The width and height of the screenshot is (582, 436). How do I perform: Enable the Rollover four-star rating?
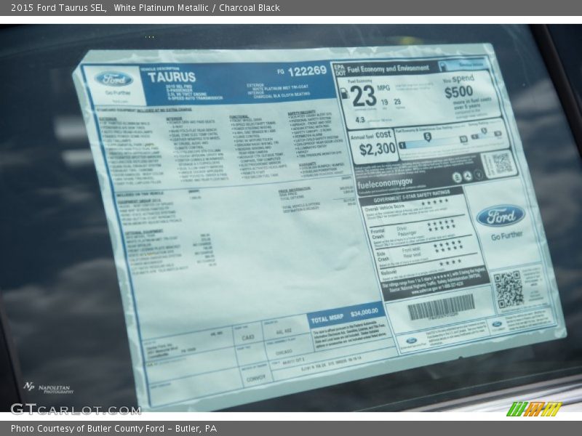448,262
